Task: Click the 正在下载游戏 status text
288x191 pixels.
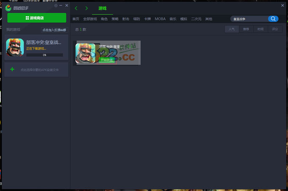Action: (36, 48)
